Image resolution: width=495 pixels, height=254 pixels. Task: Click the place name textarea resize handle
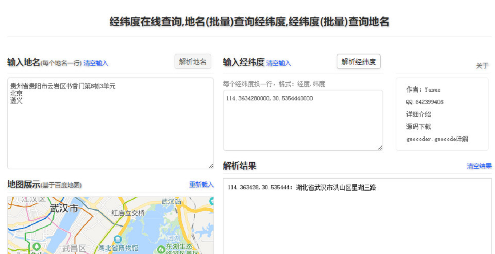coord(211,166)
